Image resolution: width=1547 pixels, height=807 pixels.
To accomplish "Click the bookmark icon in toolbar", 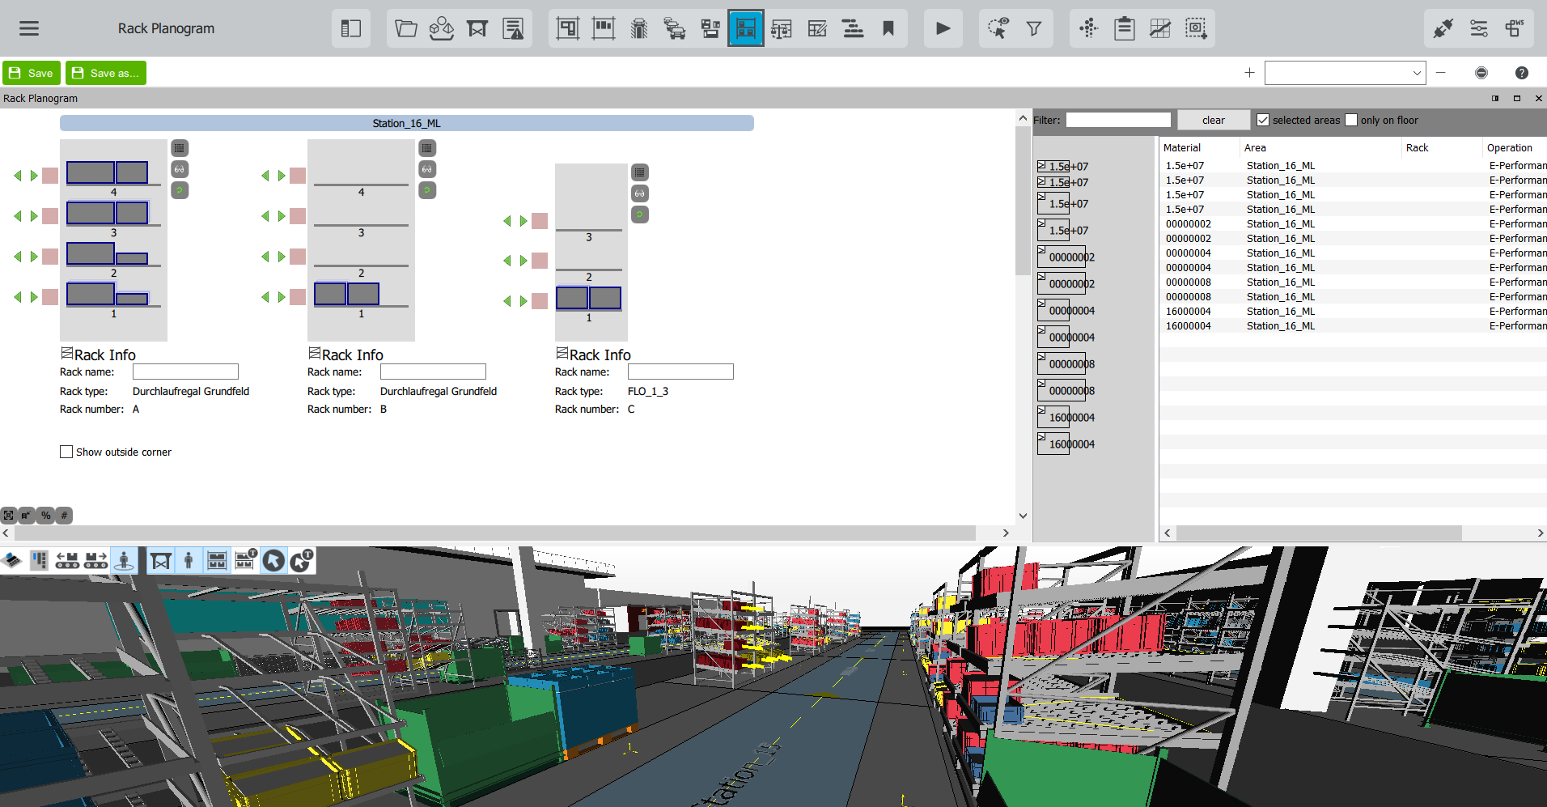I will pos(888,28).
